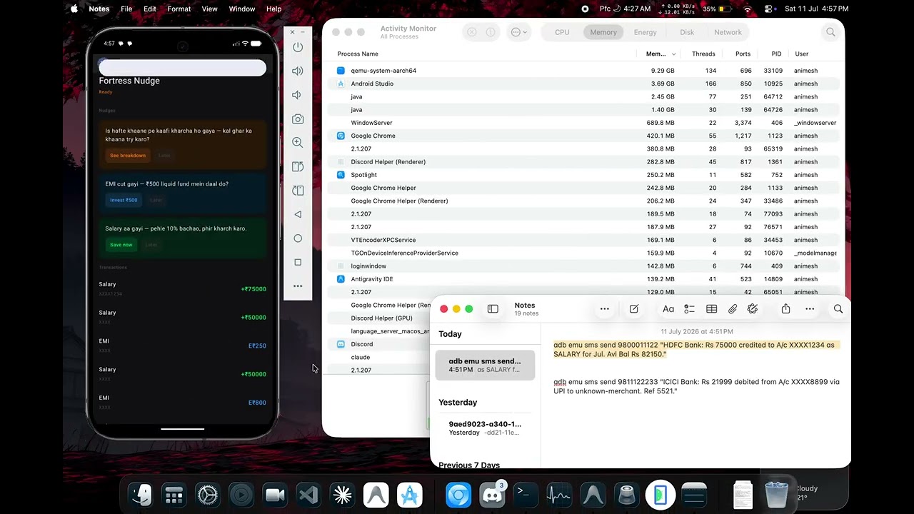Tap the EMI ₹250 transaction
This screenshot has height=514, width=914.
tap(182, 346)
